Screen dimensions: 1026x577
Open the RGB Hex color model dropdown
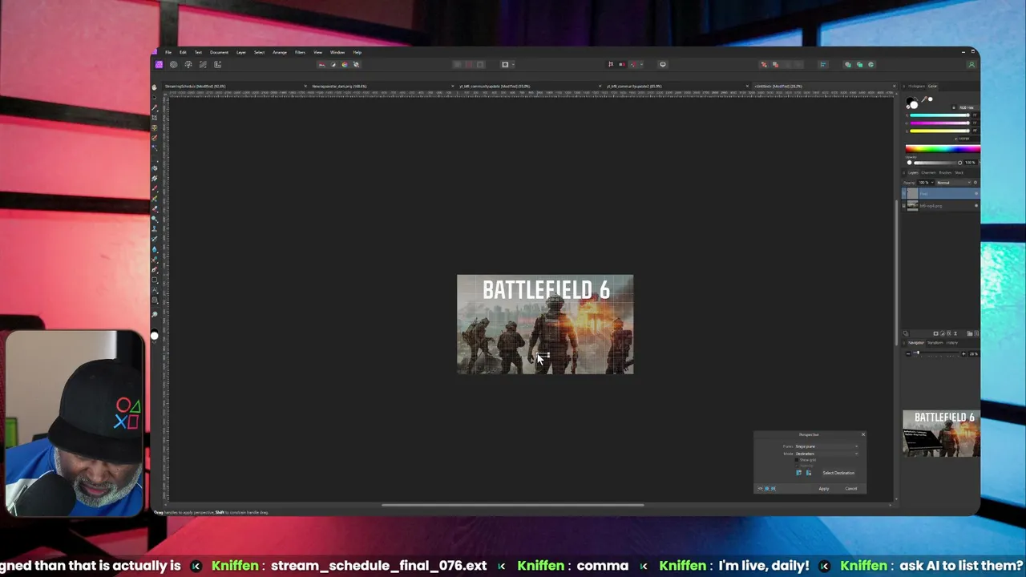tap(966, 107)
